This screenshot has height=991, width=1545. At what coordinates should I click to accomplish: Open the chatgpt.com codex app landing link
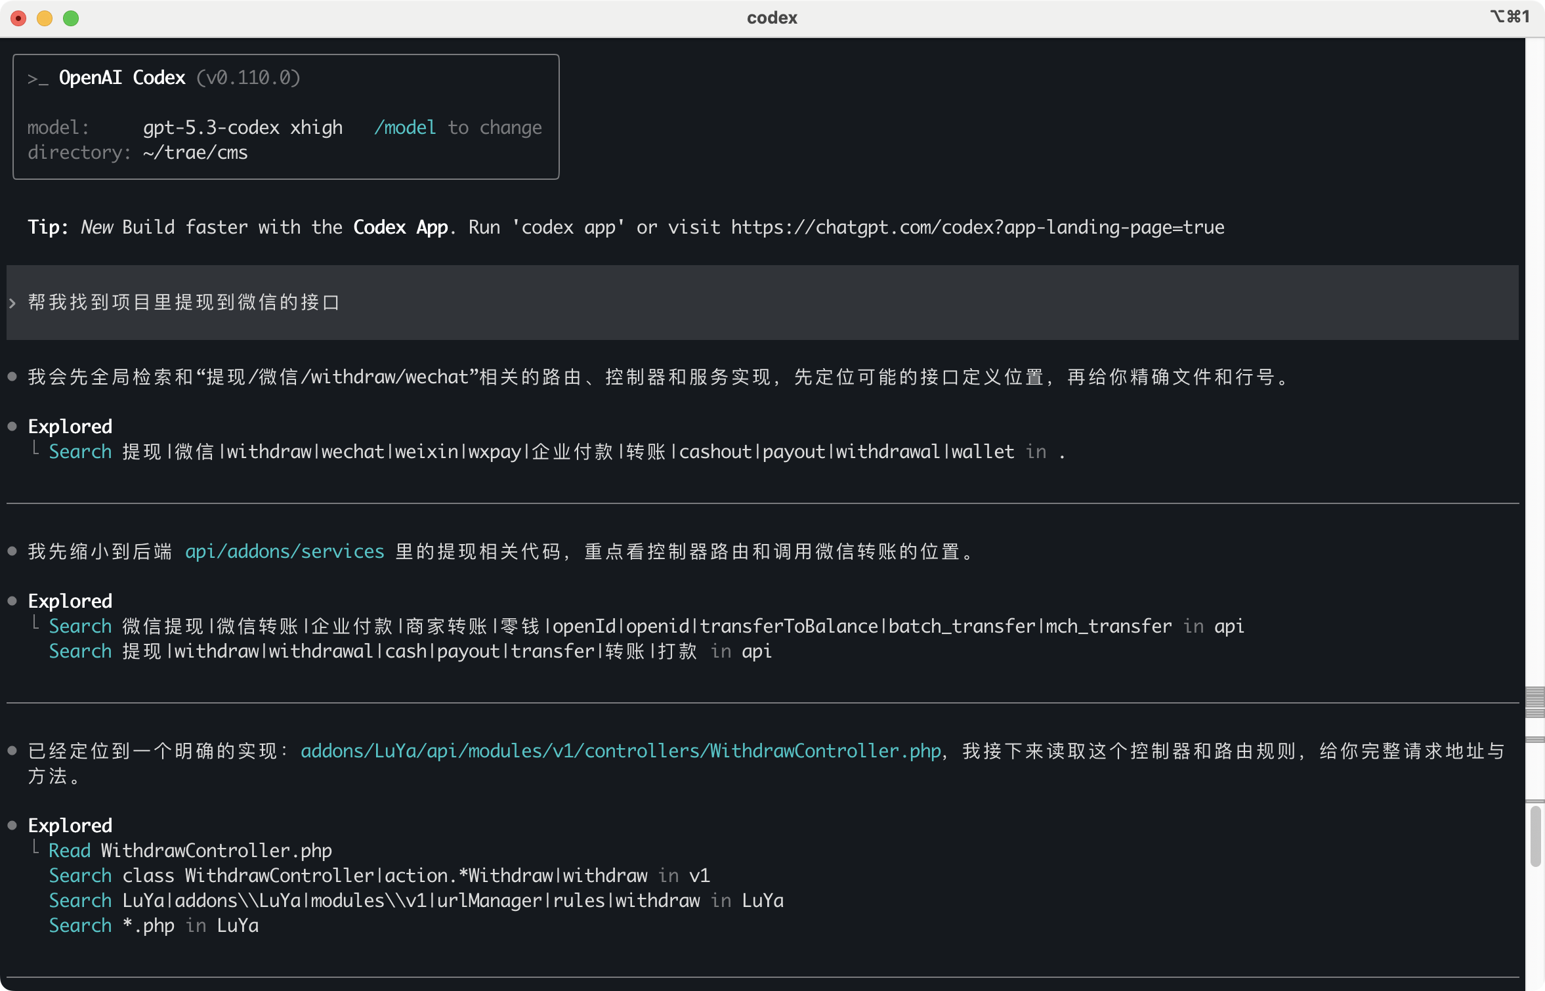(x=977, y=227)
